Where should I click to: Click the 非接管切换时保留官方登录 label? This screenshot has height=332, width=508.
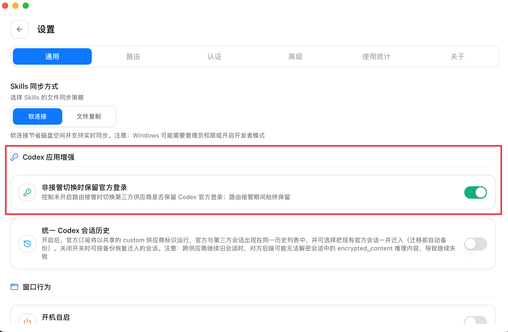click(x=84, y=188)
